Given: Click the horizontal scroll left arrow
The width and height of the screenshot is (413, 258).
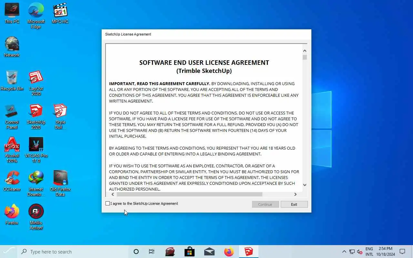Looking at the screenshot, I should [113, 194].
